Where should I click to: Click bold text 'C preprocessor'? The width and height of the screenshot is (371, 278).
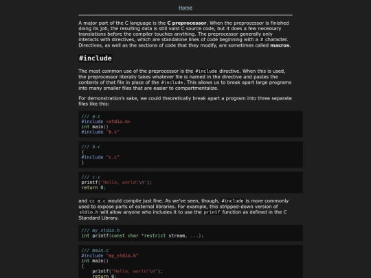tap(187, 23)
